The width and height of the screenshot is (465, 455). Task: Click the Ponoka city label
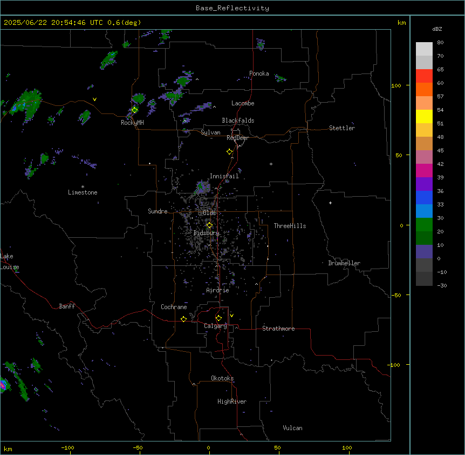click(x=259, y=73)
